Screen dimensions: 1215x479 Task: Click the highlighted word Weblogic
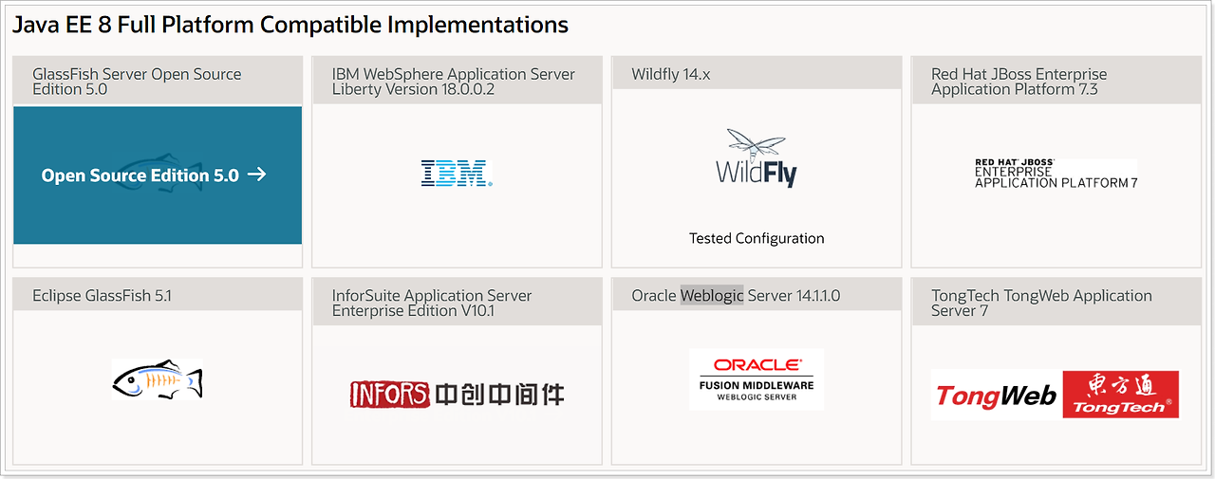click(x=712, y=296)
